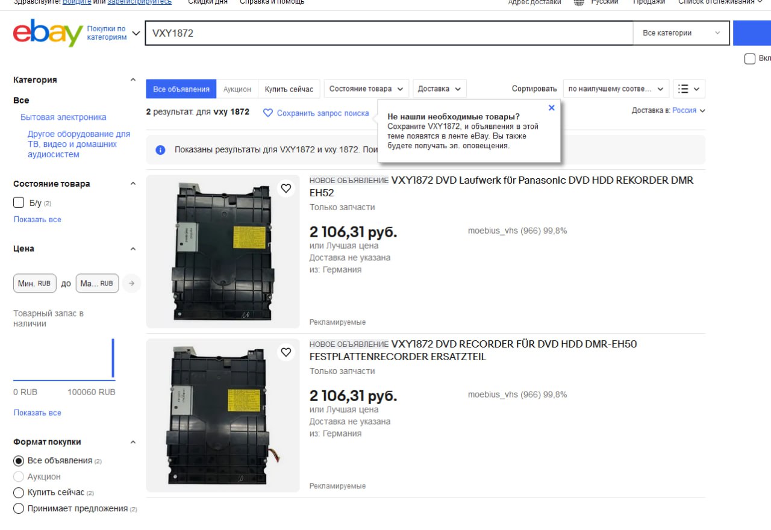
Task: Switch to the Купить сейчас tab
Action: point(289,89)
